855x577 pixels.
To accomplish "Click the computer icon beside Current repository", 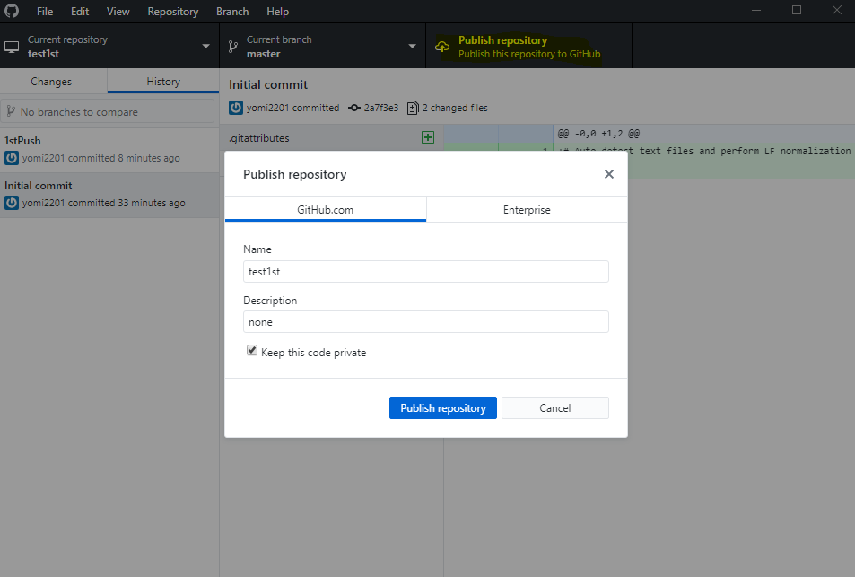I will pyautogui.click(x=12, y=48).
